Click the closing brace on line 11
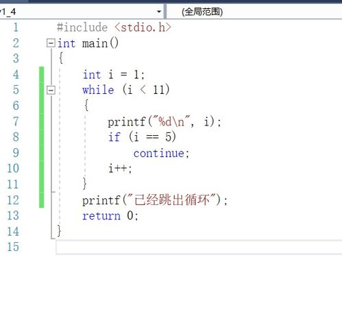The height and width of the screenshot is (310, 342). [84, 184]
